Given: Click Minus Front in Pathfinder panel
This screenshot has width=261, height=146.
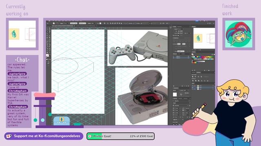Looking at the screenshot, I should click(195, 77).
